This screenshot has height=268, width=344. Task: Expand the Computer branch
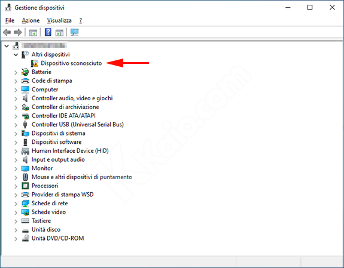16,90
